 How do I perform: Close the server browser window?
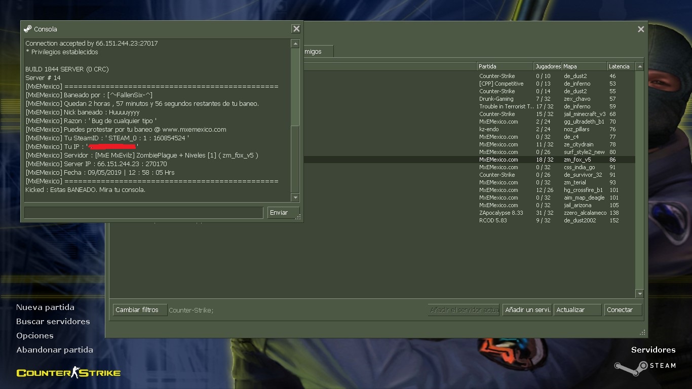[x=641, y=29]
